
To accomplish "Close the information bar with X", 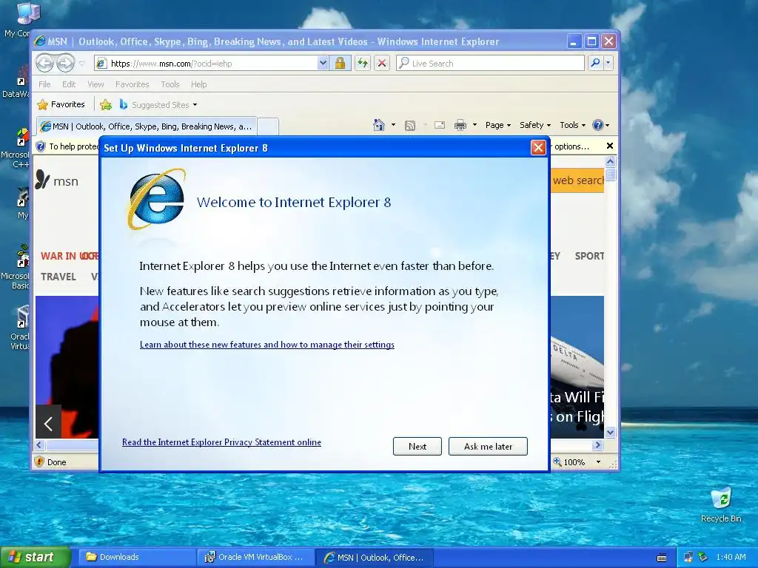I will 610,146.
